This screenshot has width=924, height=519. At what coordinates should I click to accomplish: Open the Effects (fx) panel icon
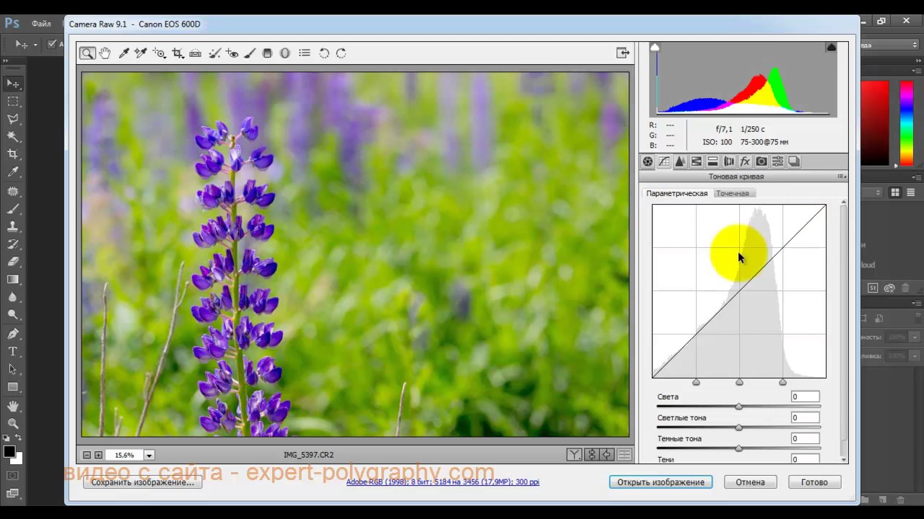click(x=745, y=161)
